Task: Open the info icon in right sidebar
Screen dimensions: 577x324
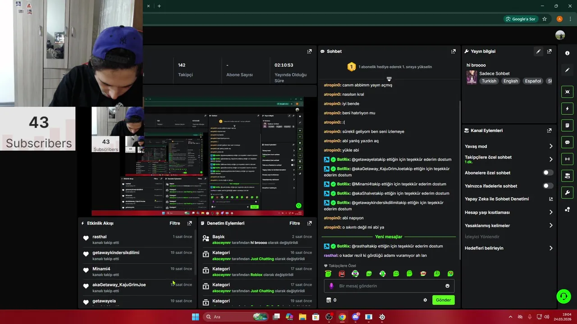Action: 567,53
